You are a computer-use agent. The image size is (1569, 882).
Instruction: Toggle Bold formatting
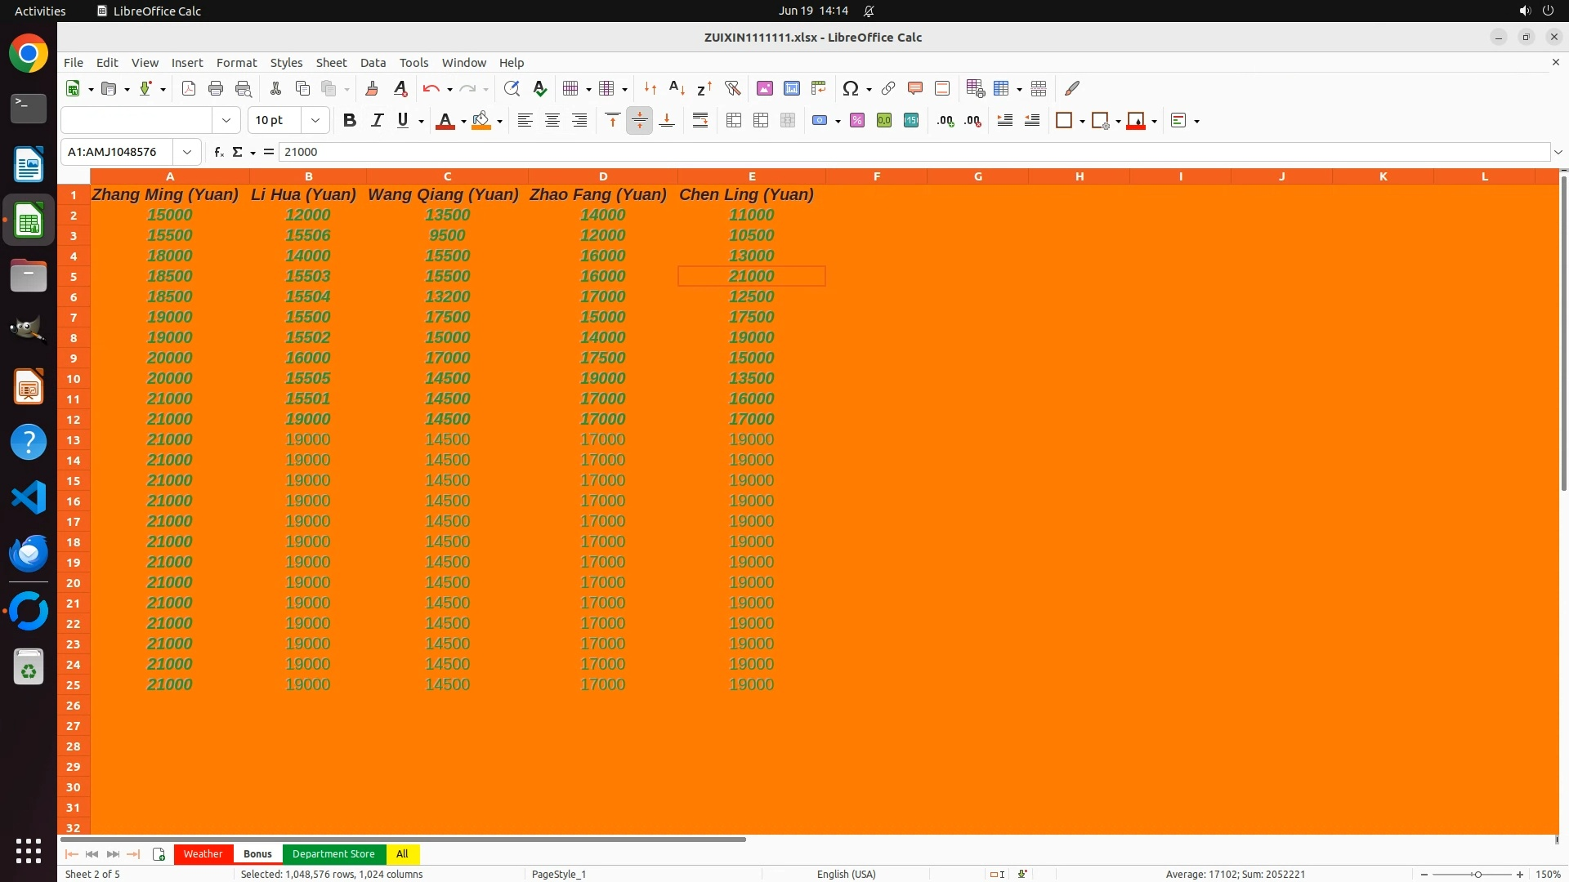click(350, 121)
